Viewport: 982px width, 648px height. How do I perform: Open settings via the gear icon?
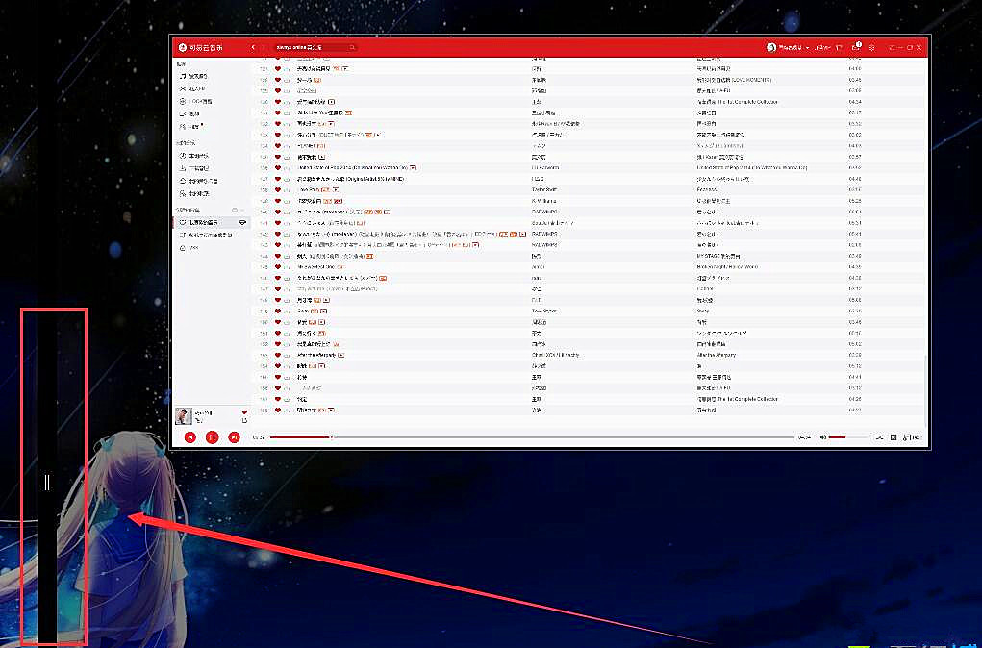pyautogui.click(x=871, y=47)
